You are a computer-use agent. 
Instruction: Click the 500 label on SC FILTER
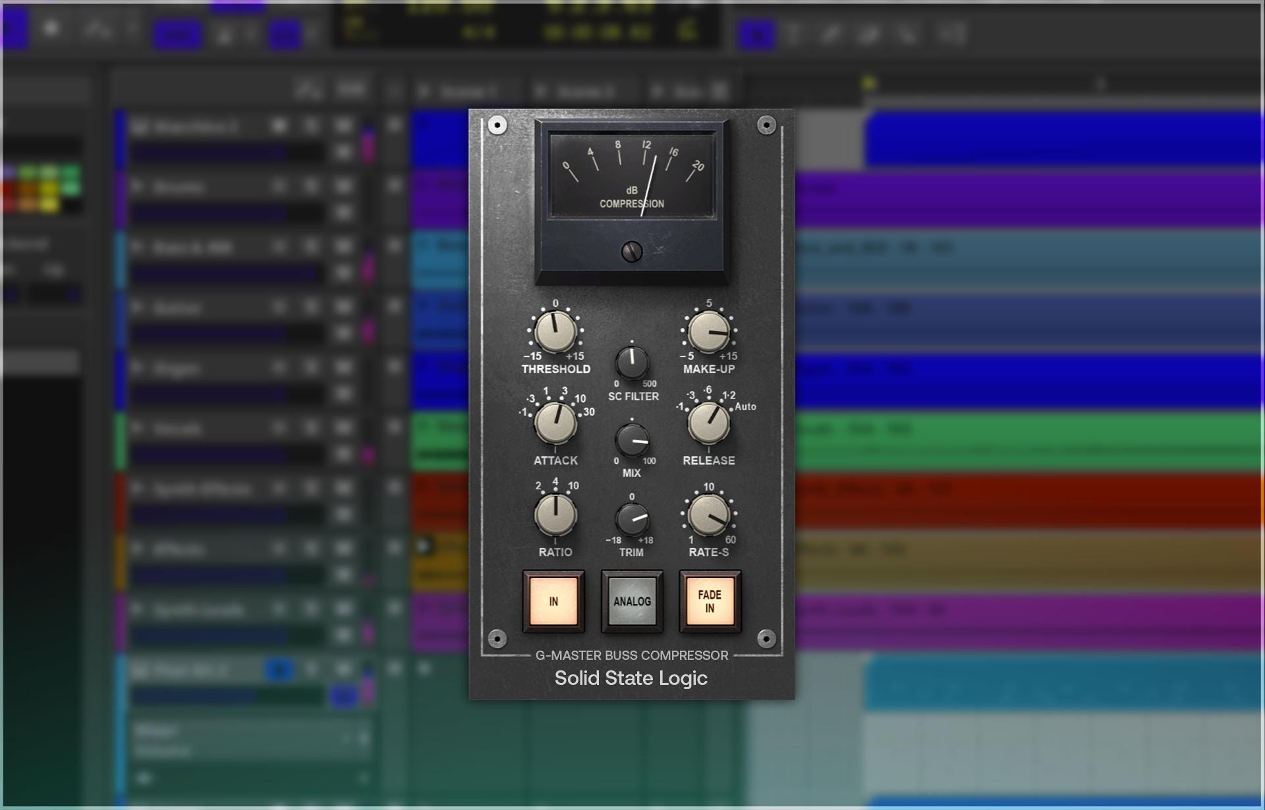point(650,384)
